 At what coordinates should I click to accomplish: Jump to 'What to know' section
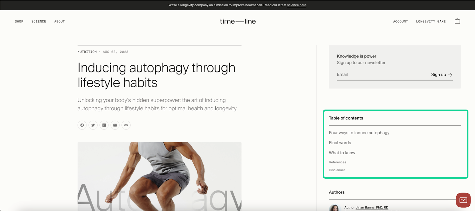(342, 153)
